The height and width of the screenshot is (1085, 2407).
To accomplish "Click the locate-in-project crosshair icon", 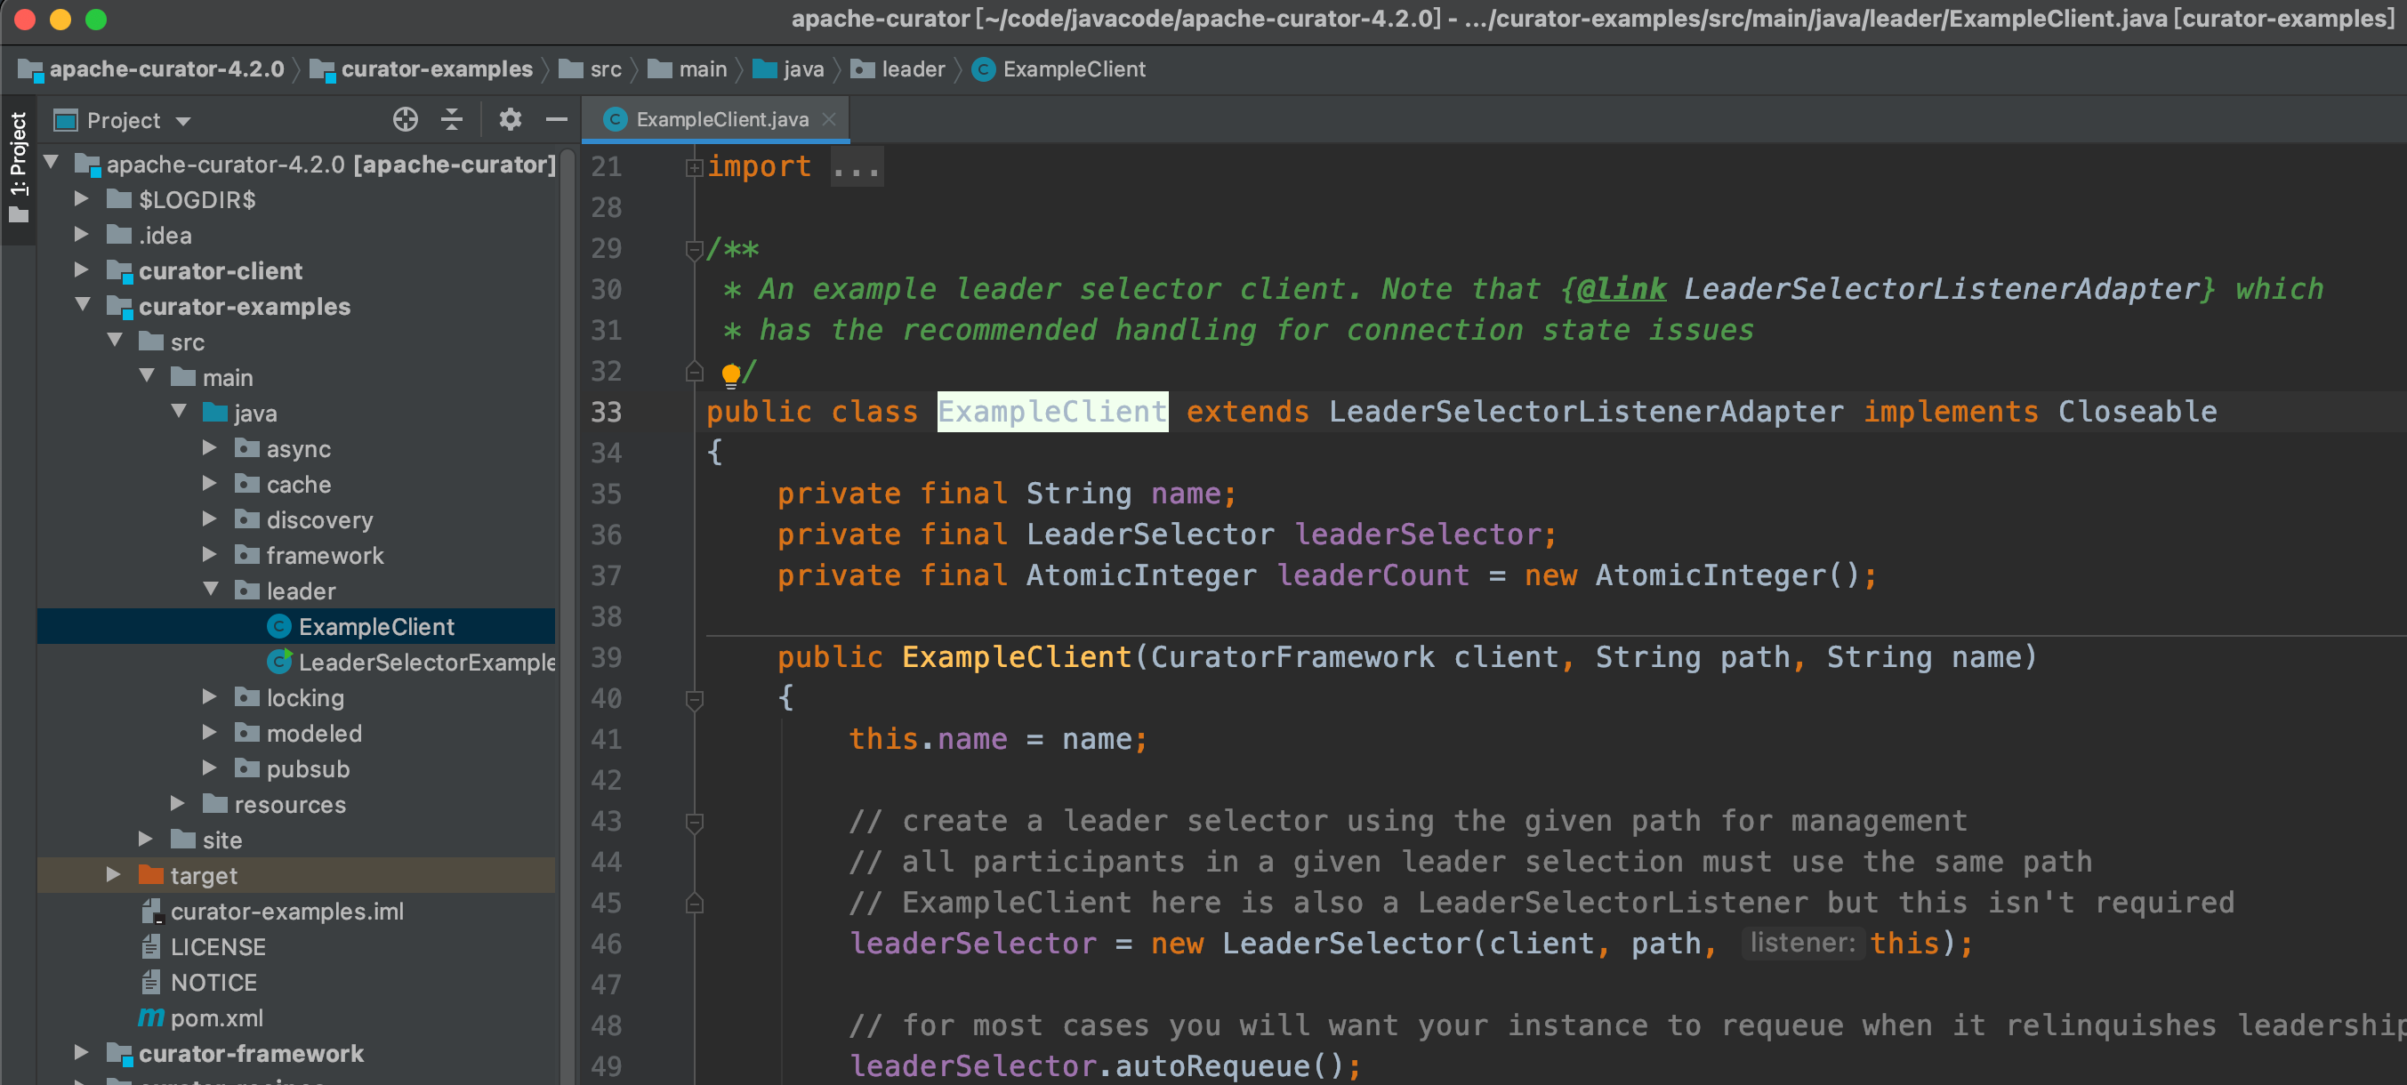I will 405,120.
